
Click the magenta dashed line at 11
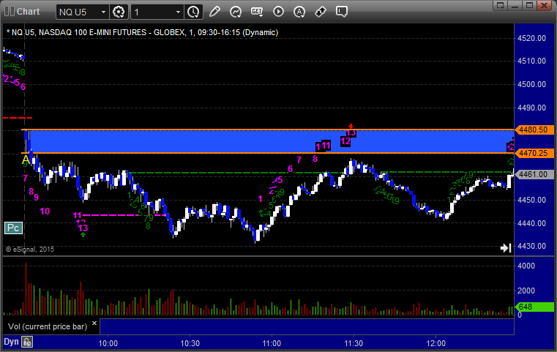tap(124, 215)
